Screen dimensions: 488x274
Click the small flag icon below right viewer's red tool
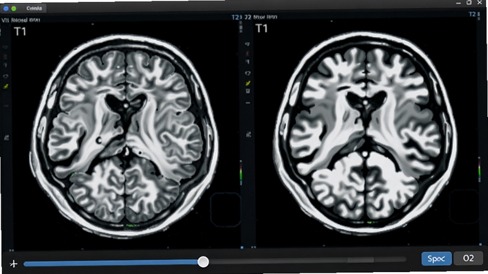[248, 62]
